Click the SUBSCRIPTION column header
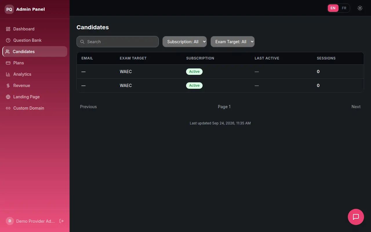Screen dimensions: 371x232 coord(200,58)
